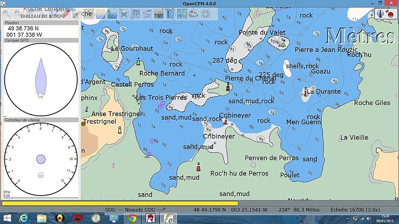The height and width of the screenshot is (224, 399).
Task: Click the longitude value 001 37.338 W
Action: coord(24,35)
